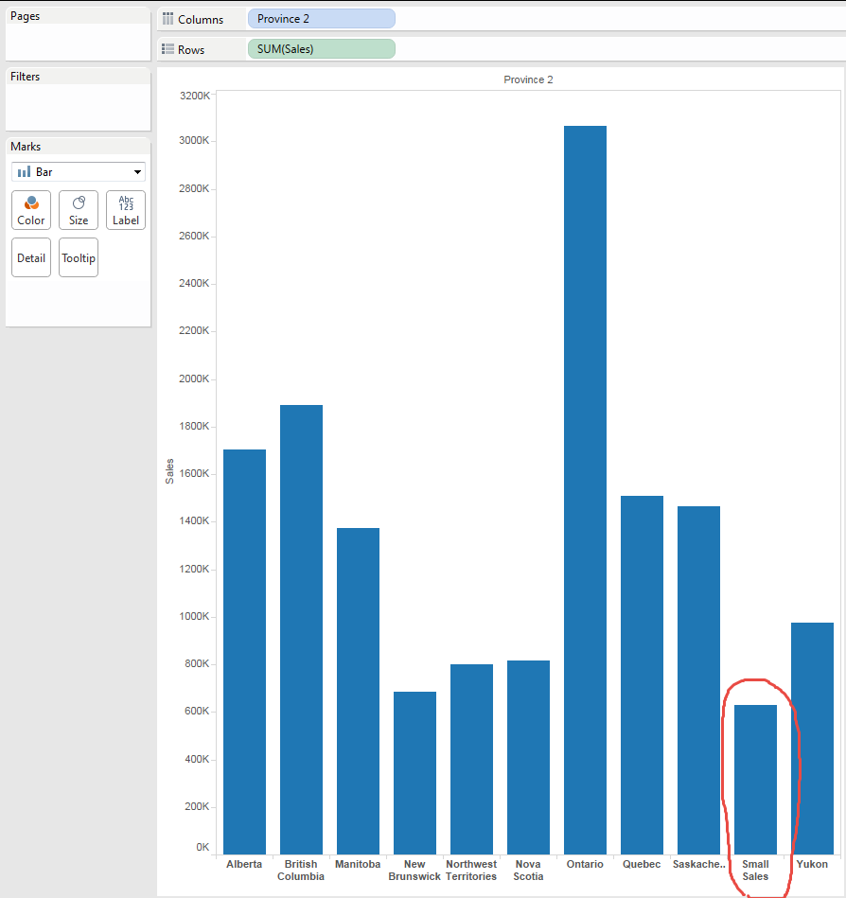The width and height of the screenshot is (846, 898).
Task: Click the Tooltip marks button
Action: point(79,257)
